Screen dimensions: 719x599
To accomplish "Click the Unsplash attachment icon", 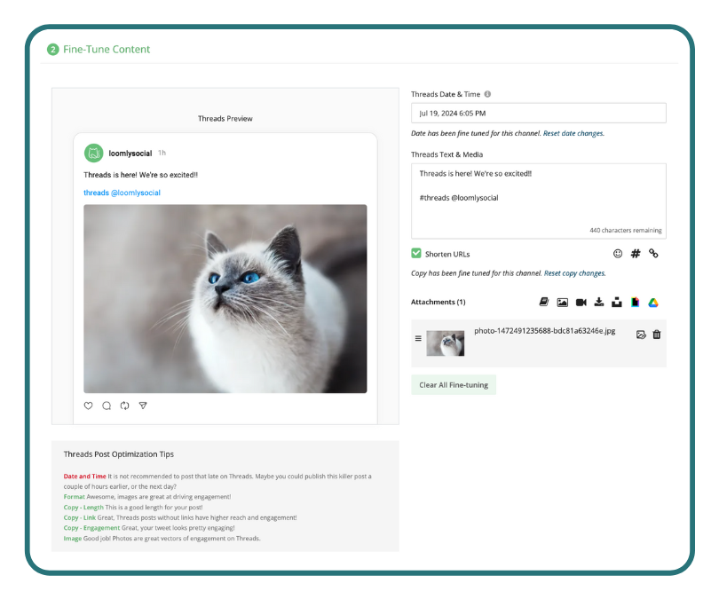I will tap(617, 303).
